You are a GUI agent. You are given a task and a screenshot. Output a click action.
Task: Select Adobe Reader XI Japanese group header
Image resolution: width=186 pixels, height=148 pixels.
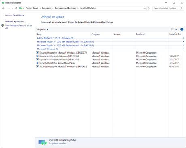pyautogui.click(x=55, y=38)
